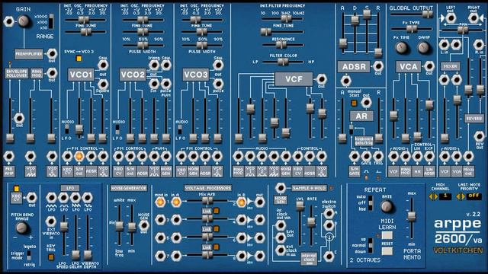The image size is (488, 274).
Task: Click the DAMP knob
Action: [423, 47]
